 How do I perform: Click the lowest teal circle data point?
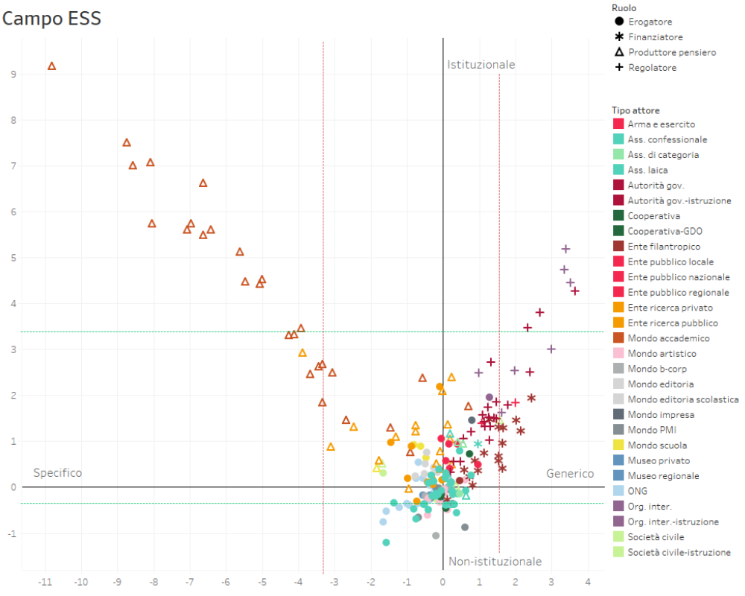[x=386, y=542]
